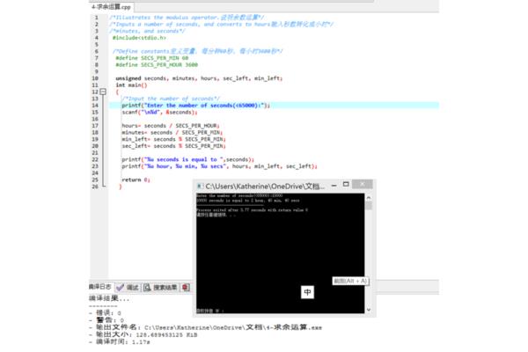Click the scanf &seconds line
Viewport: 528px width, 352px height.
159,112
